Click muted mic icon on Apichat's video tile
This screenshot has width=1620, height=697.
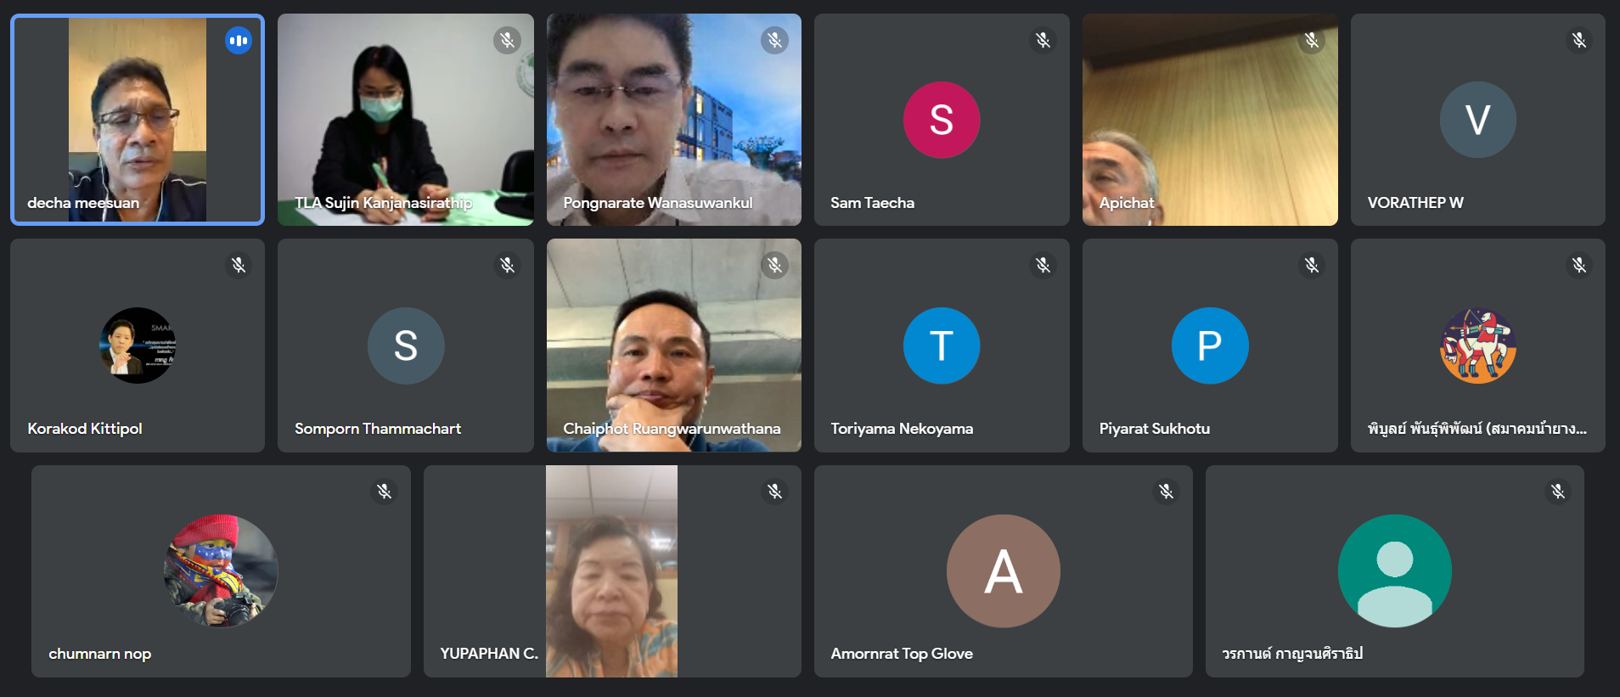[x=1311, y=40]
